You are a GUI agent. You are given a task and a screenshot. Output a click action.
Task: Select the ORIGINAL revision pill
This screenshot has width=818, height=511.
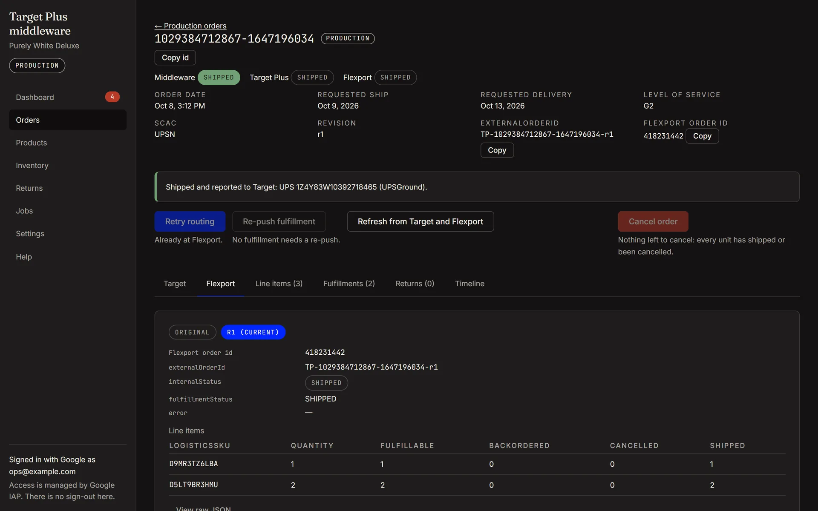[x=193, y=332]
